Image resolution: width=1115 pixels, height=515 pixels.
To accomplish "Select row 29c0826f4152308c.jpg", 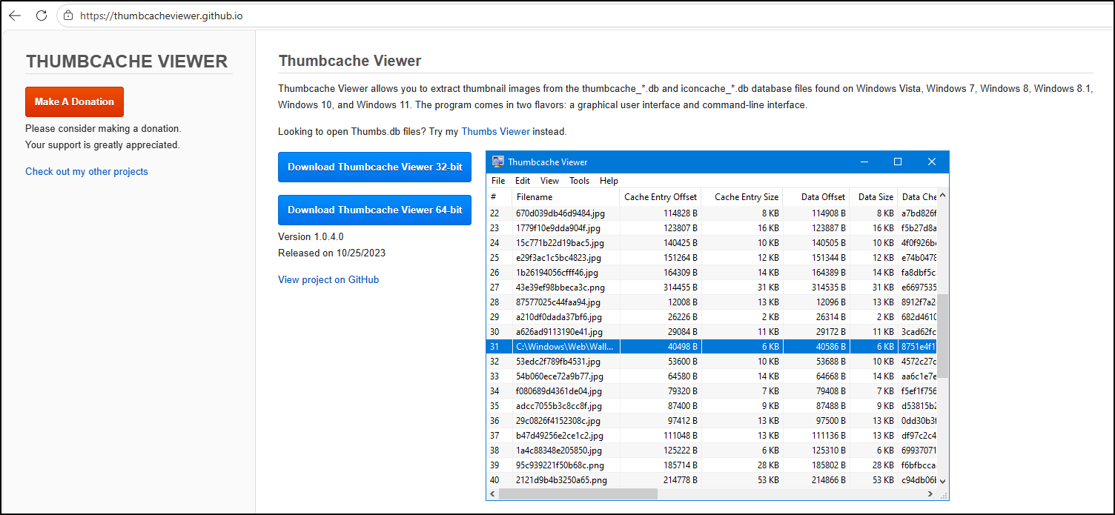I will [712, 421].
